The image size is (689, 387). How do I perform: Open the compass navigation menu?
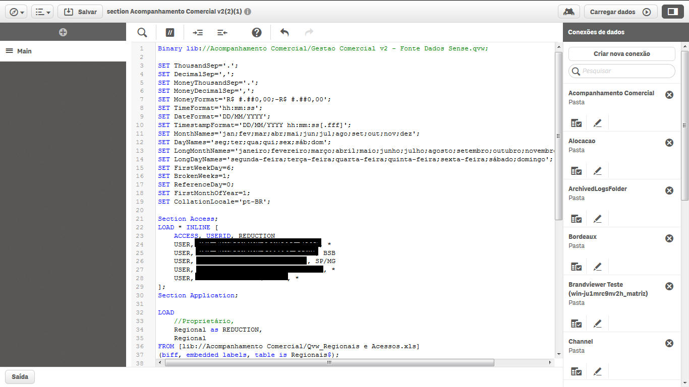(17, 12)
